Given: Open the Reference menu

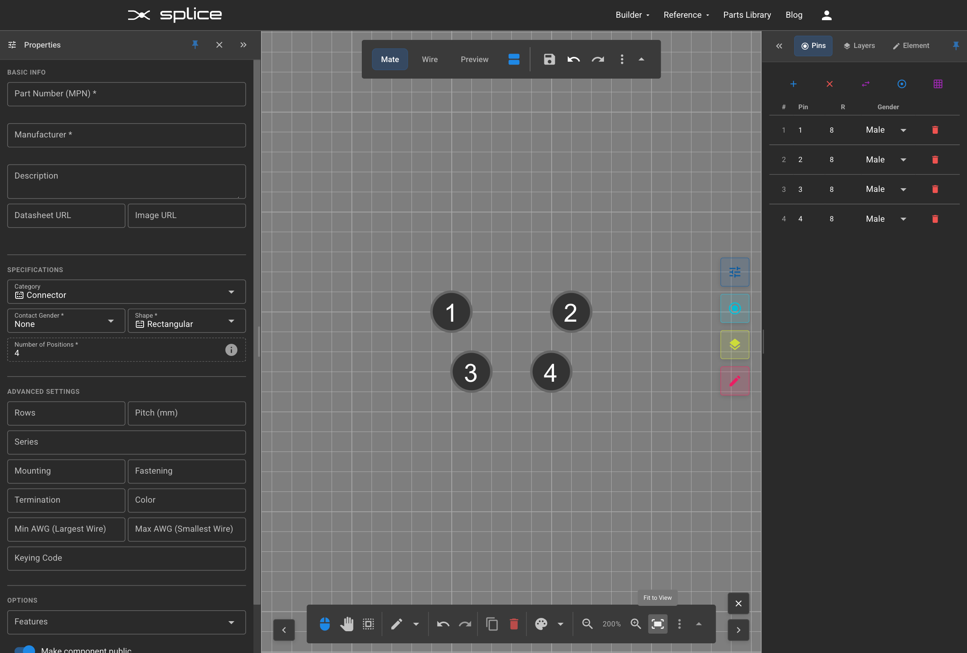Looking at the screenshot, I should coord(683,15).
